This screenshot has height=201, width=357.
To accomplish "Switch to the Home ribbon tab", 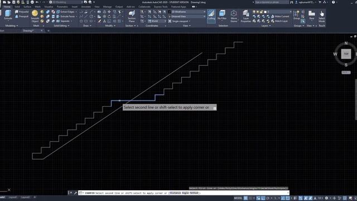I will [x=7, y=7].
